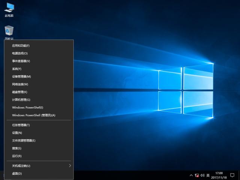240x180 pixels.
Task: Open the 运行(R) dialog
Action: (39, 156)
